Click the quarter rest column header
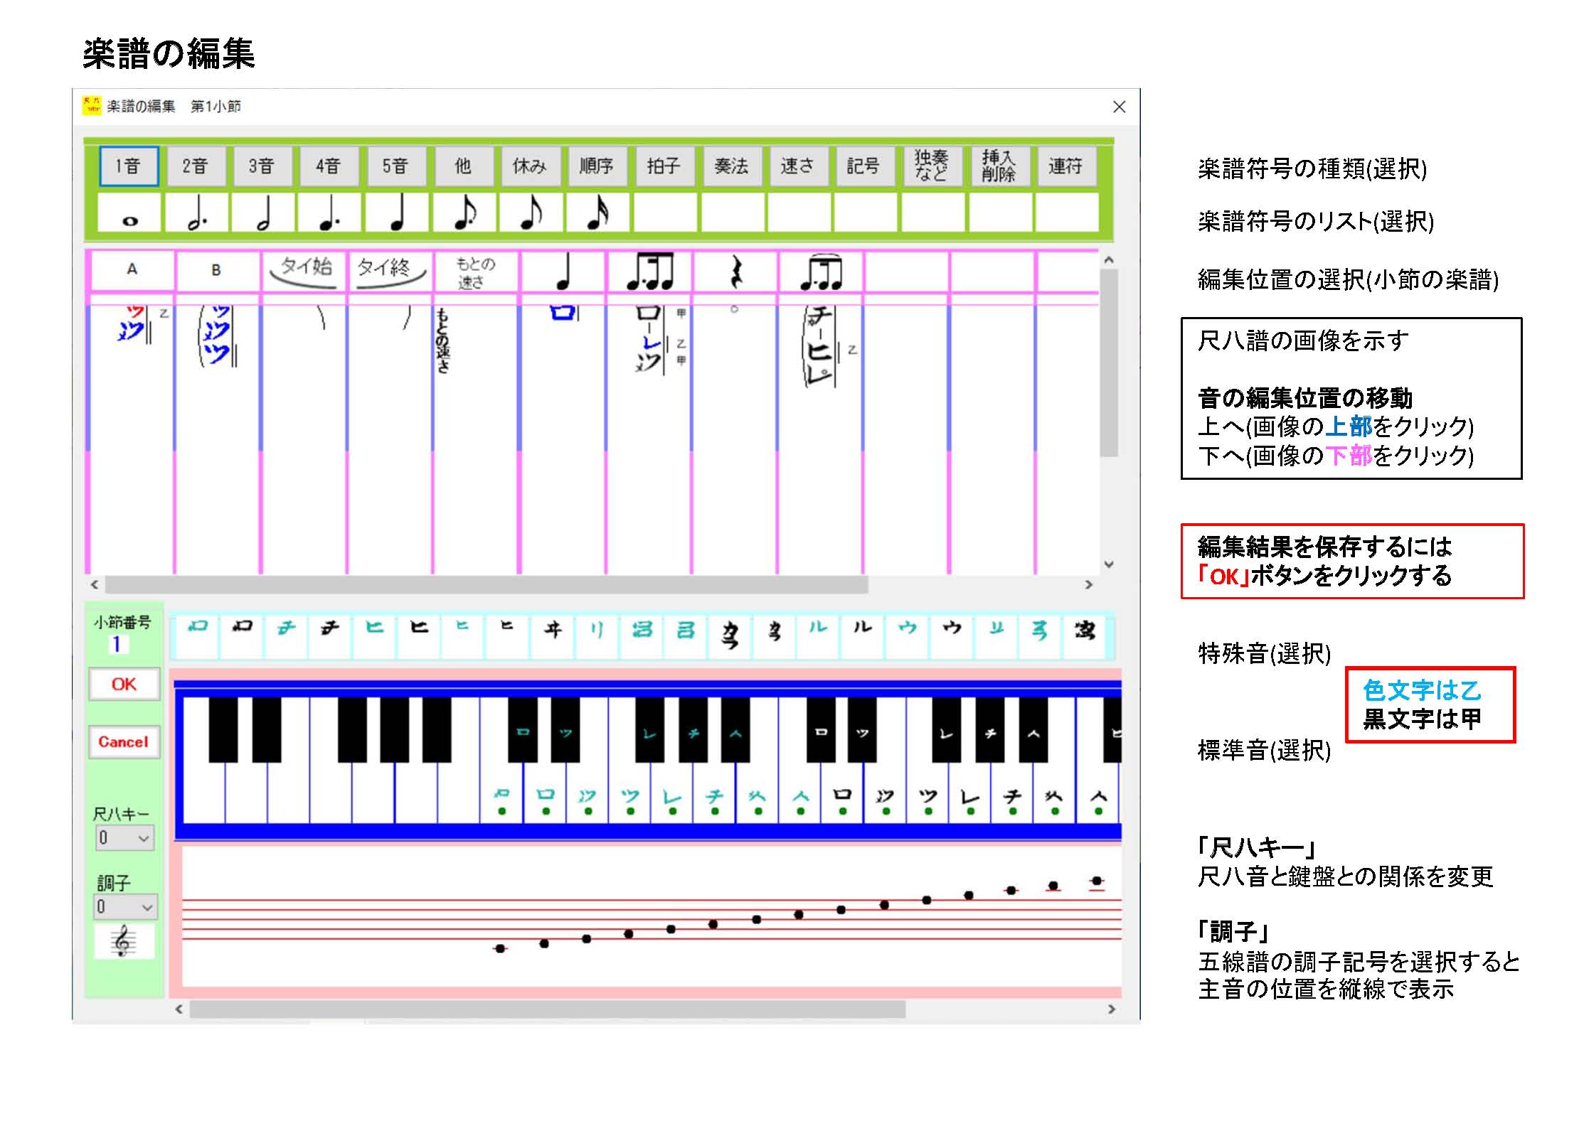1584x1121 pixels. point(735,271)
